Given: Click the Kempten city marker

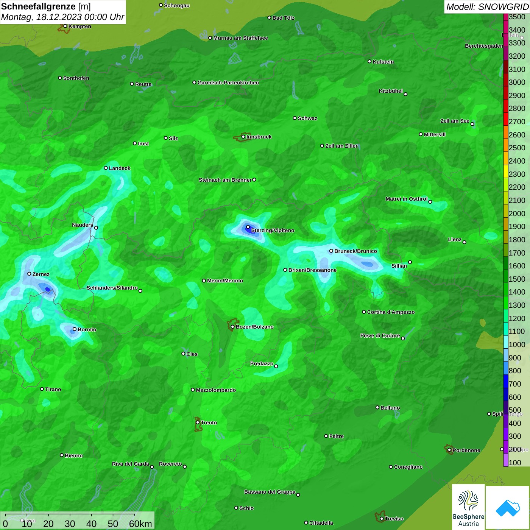Looking at the screenshot, I should click(x=65, y=26).
